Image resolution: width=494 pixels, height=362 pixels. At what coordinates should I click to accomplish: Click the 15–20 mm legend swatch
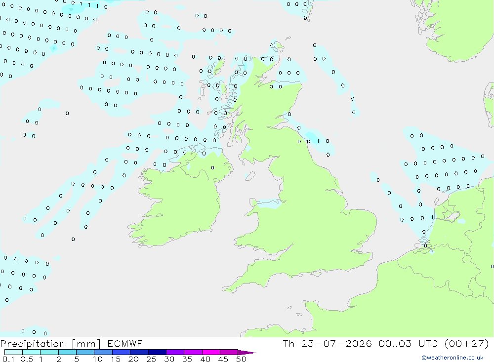point(122,352)
